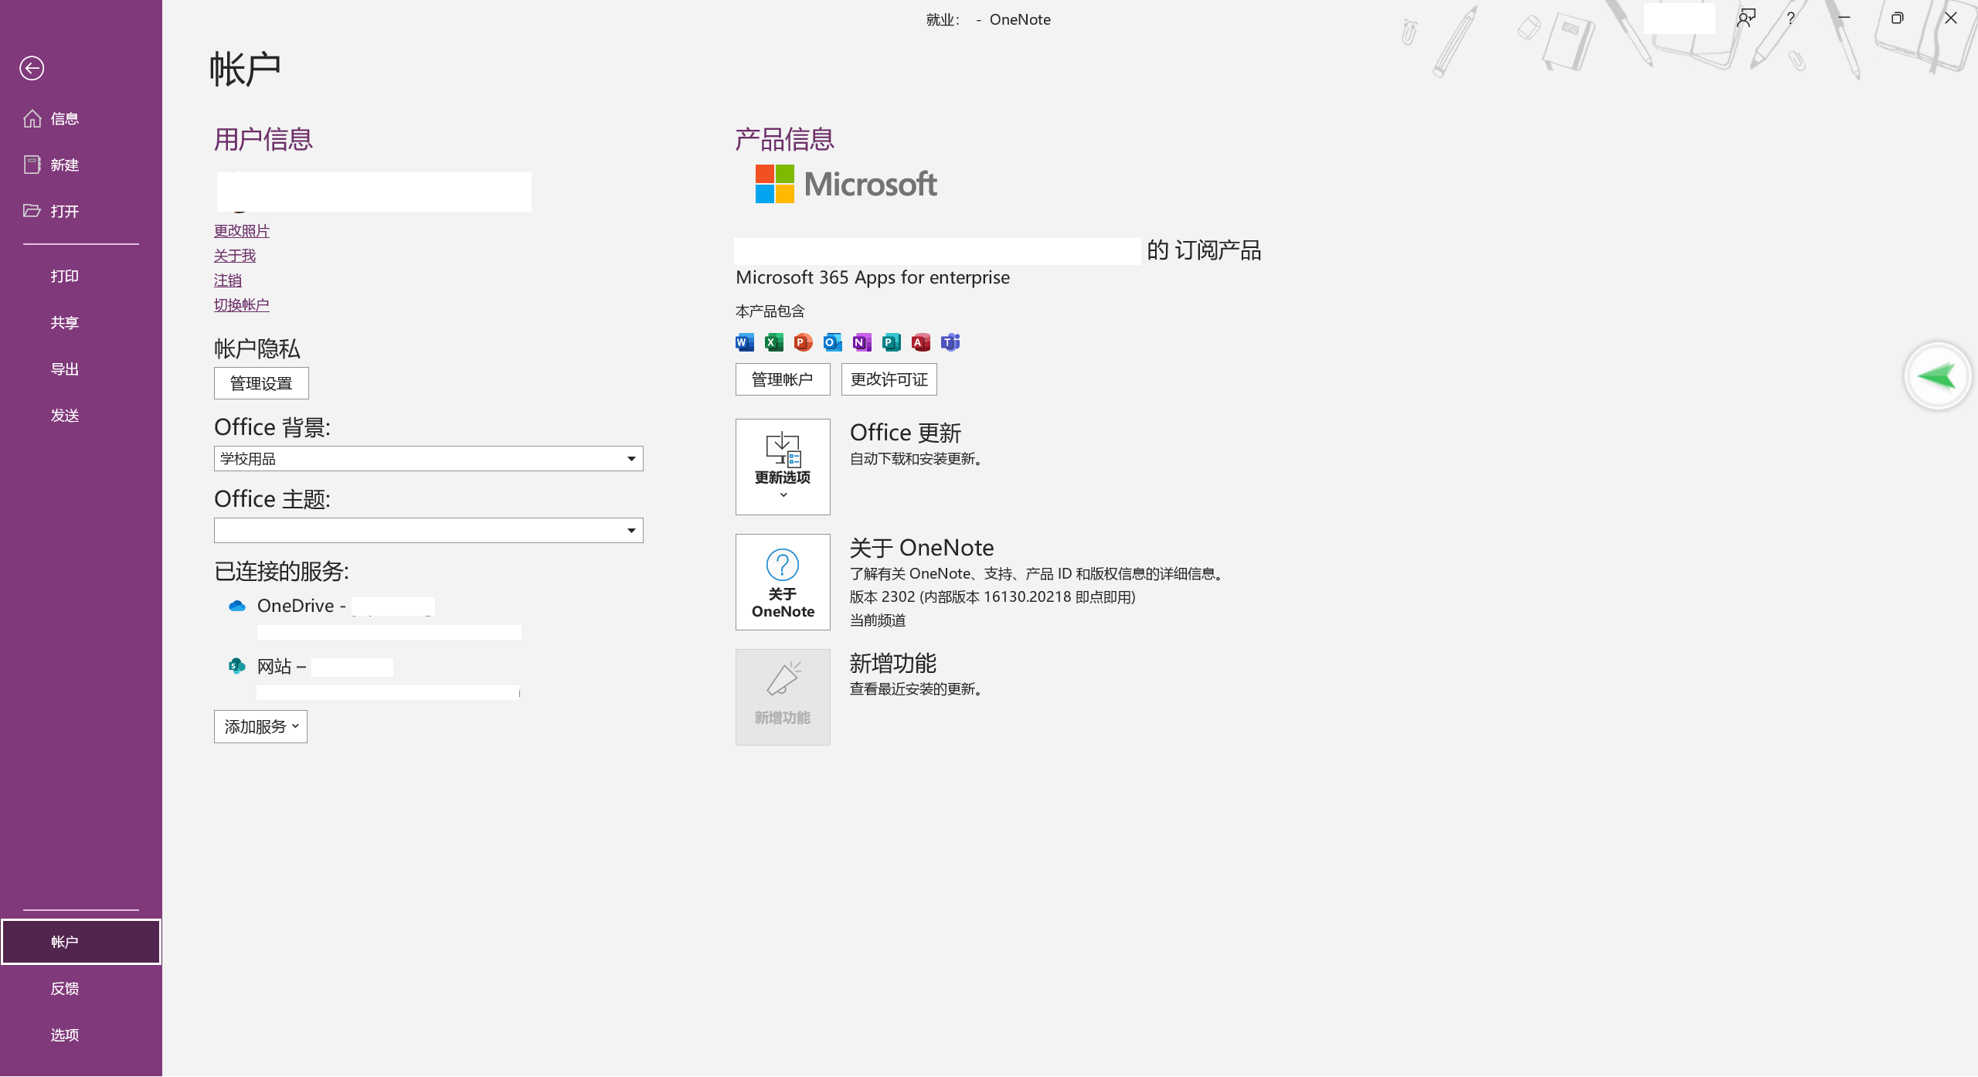Click the green arrow floating icon

click(1937, 376)
